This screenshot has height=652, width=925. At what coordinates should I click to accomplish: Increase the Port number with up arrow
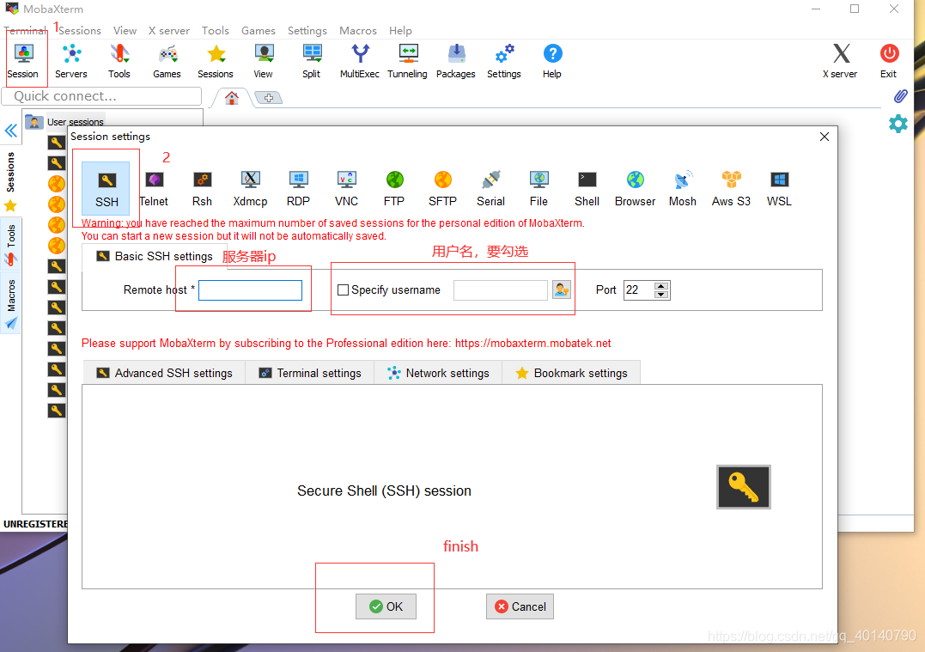pos(661,285)
